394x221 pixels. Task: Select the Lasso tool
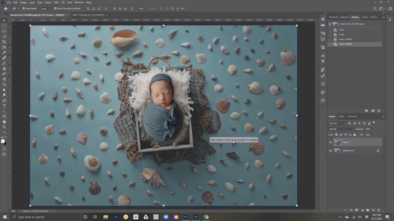(x=4, y=31)
